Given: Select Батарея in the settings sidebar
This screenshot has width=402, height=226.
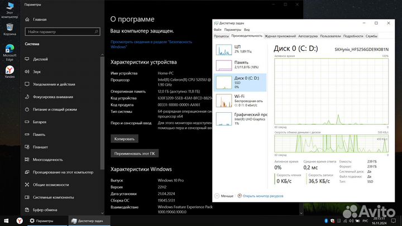Looking at the screenshot, I should click(x=39, y=122).
